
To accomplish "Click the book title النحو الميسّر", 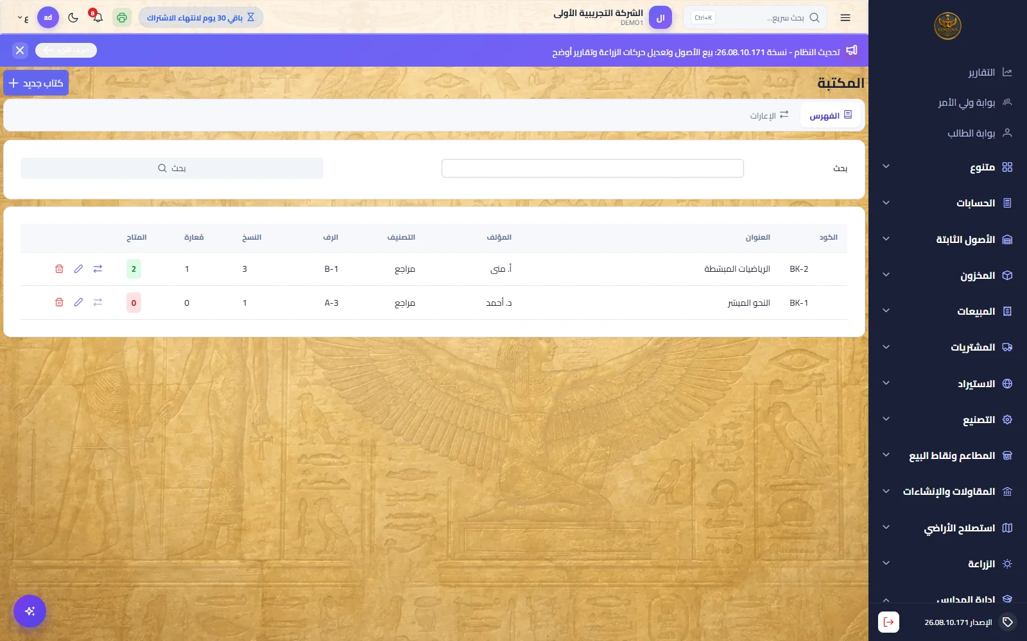I will pyautogui.click(x=748, y=303).
